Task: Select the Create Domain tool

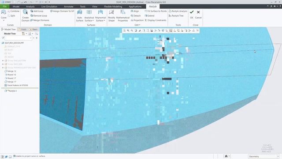Action: click(x=26, y=15)
